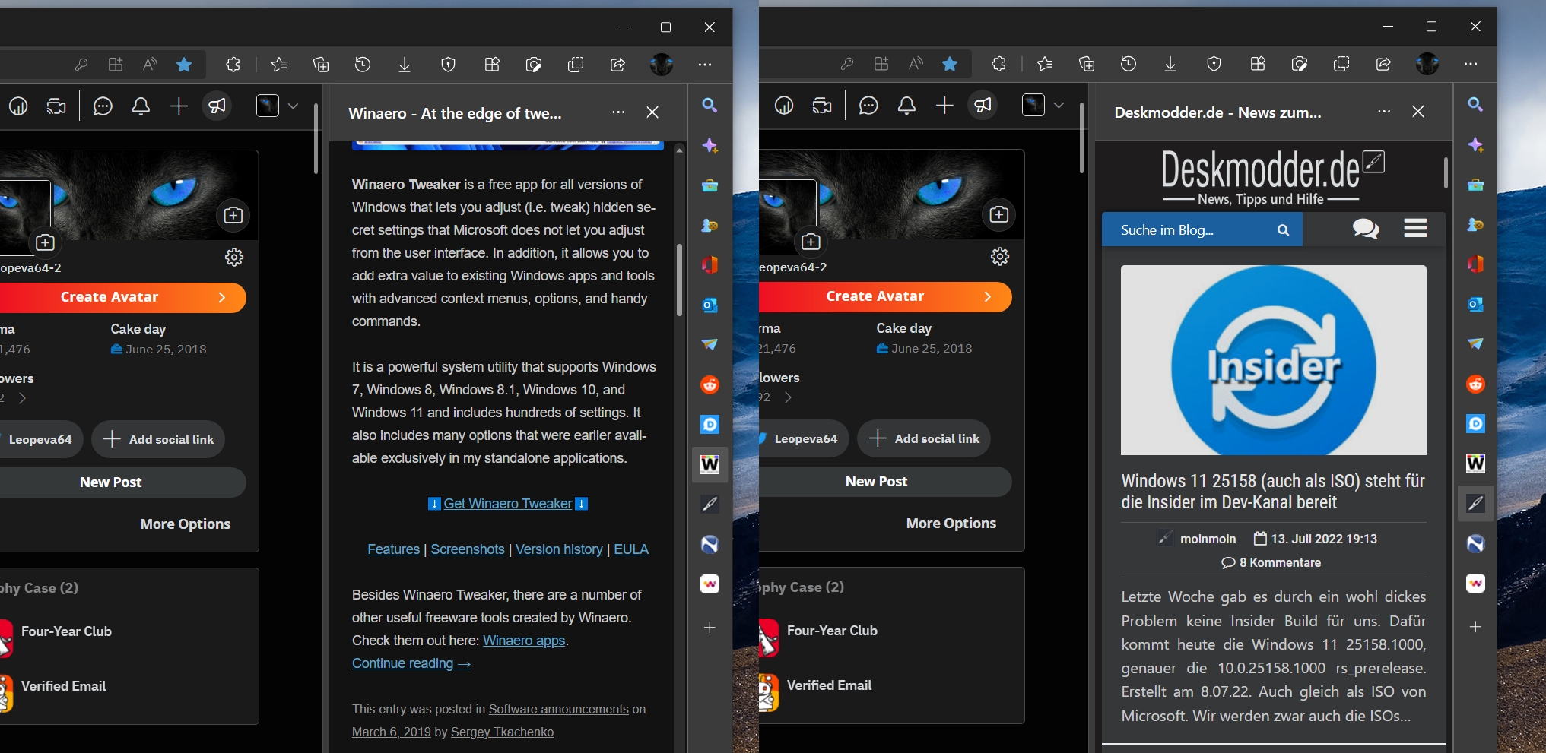Open Outlook icon in right window sidebar
This screenshot has height=753, width=1546.
[x=1475, y=304]
